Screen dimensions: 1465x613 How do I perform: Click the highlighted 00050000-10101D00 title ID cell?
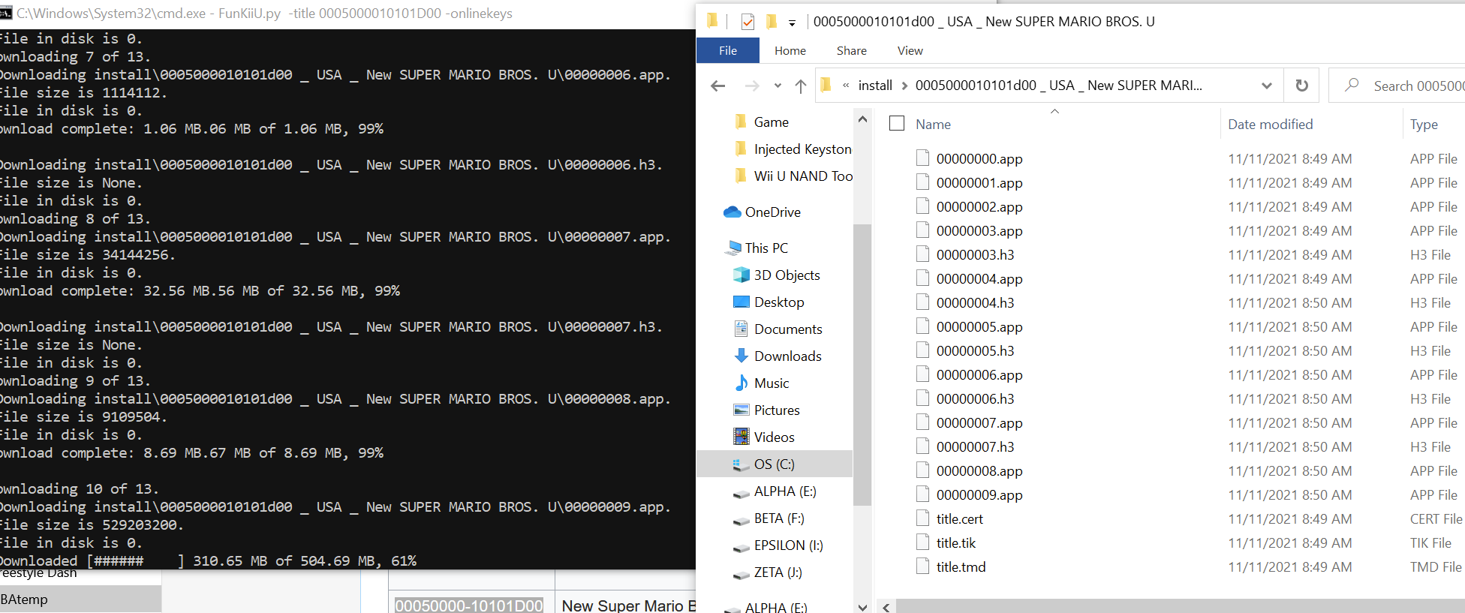[469, 605]
